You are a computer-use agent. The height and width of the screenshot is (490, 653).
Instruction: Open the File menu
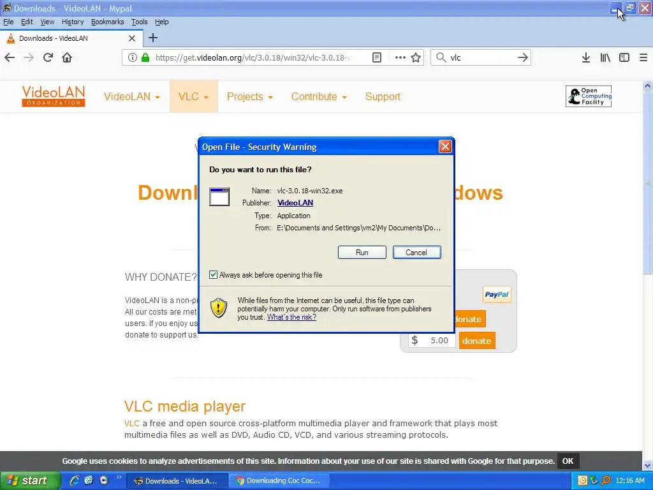(x=8, y=22)
